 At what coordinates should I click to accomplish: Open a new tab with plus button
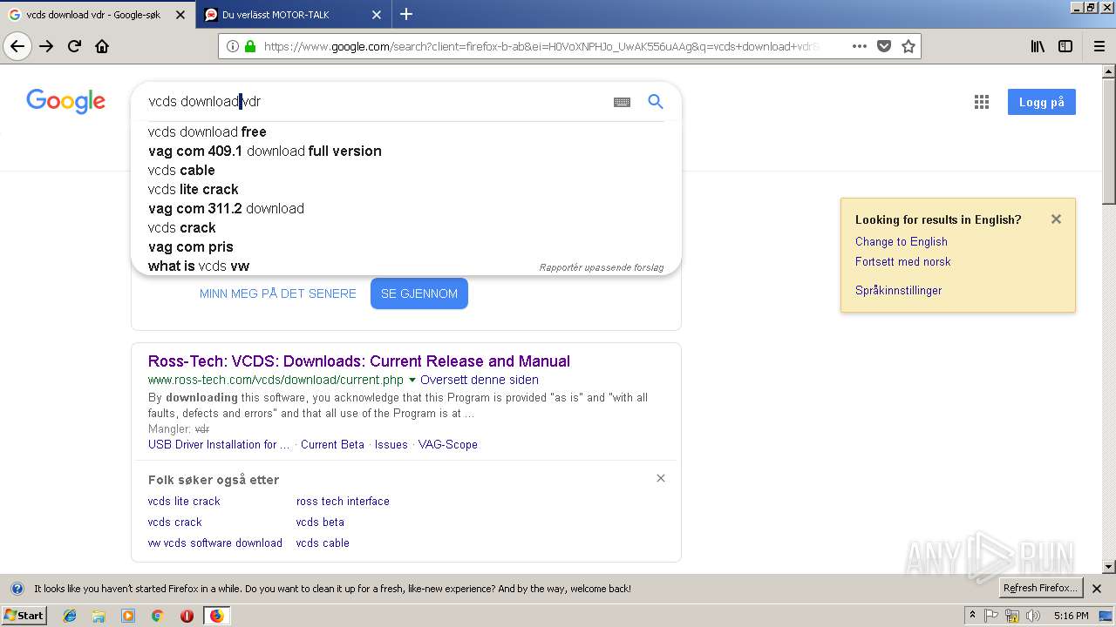click(x=406, y=14)
